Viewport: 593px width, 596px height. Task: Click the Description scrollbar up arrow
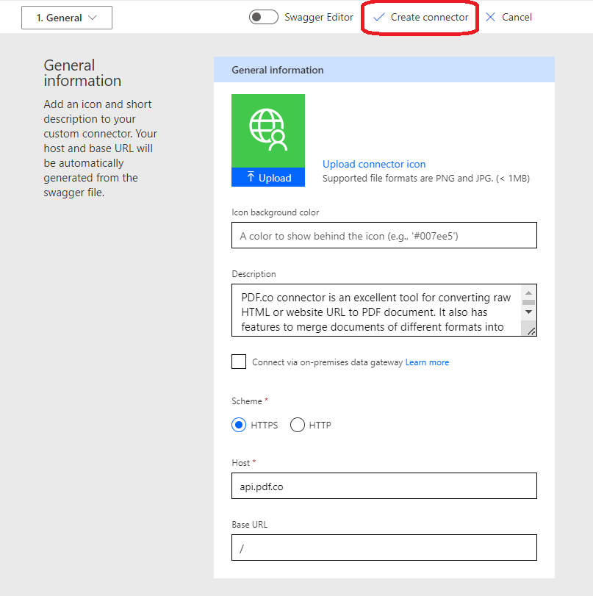click(x=528, y=292)
